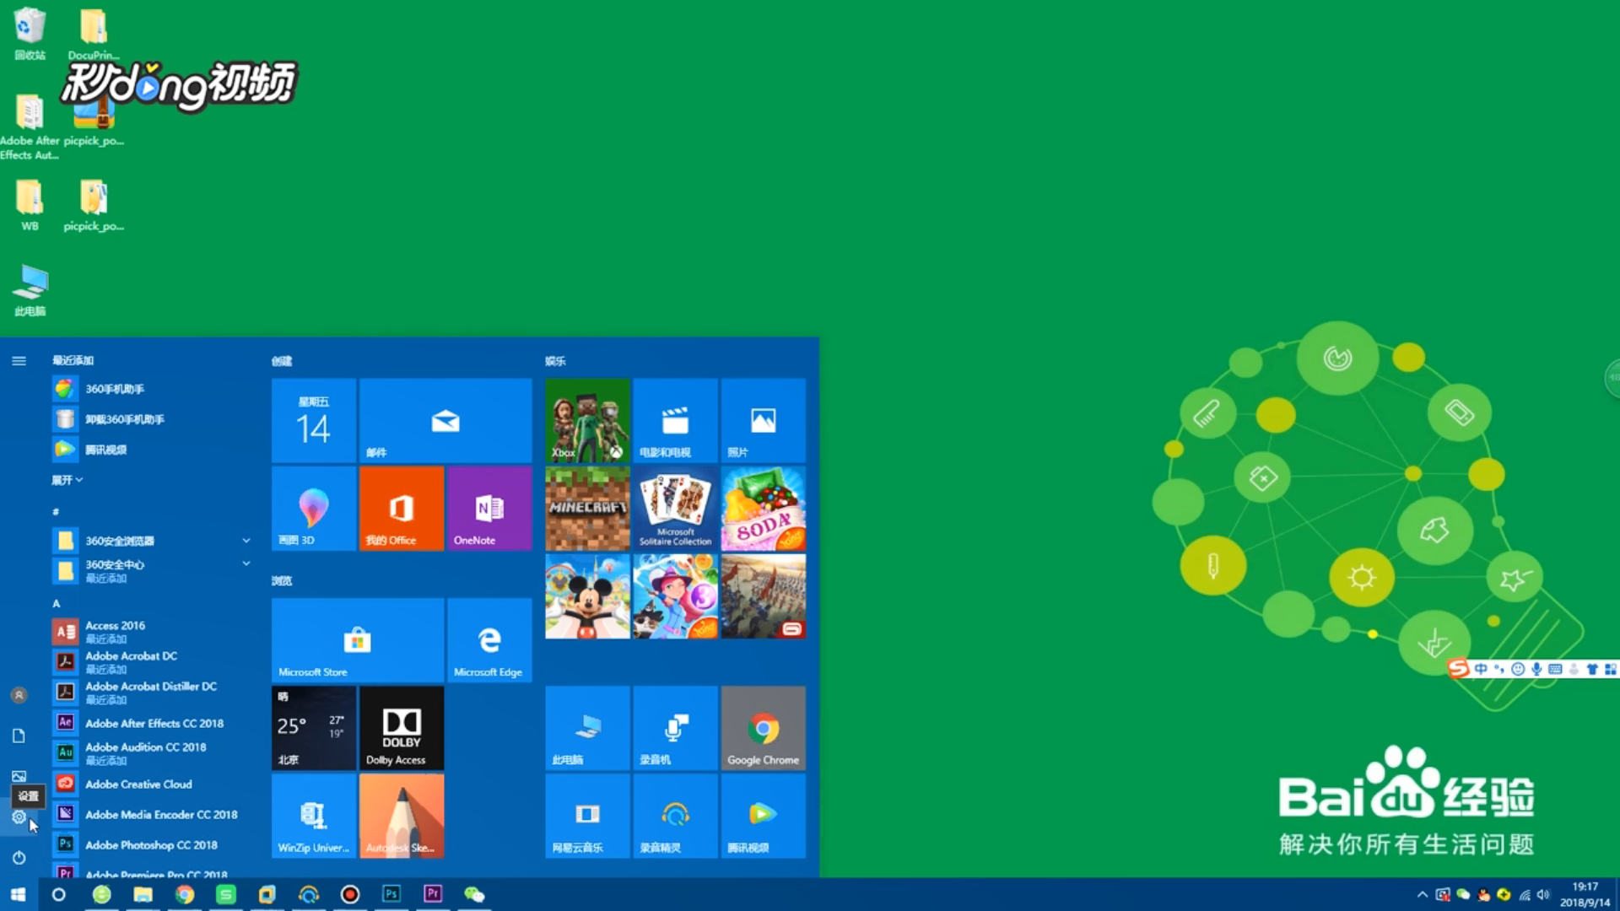
Task: Open Adobe Creative Cloud from app list
Action: coord(152,784)
